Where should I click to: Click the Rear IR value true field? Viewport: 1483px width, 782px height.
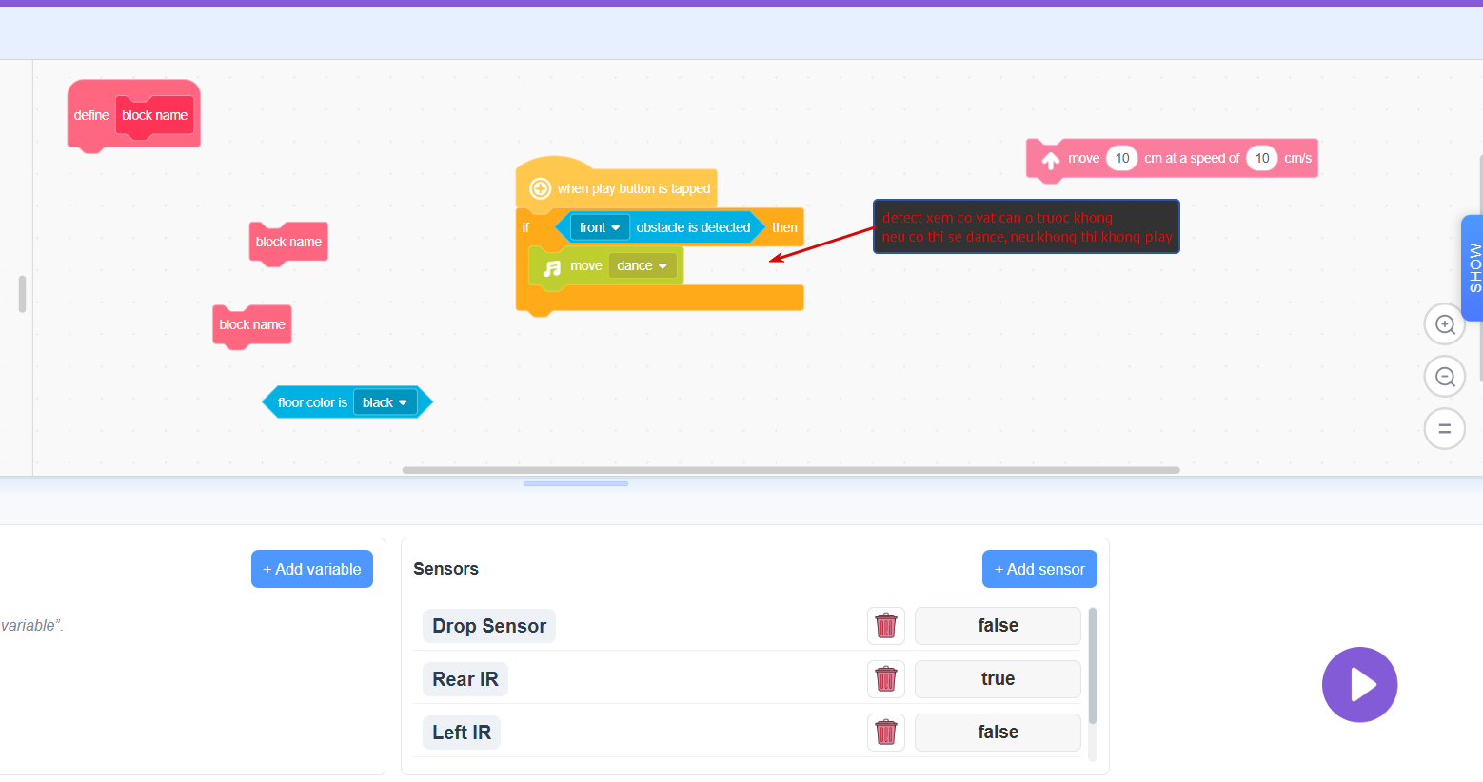coord(998,679)
